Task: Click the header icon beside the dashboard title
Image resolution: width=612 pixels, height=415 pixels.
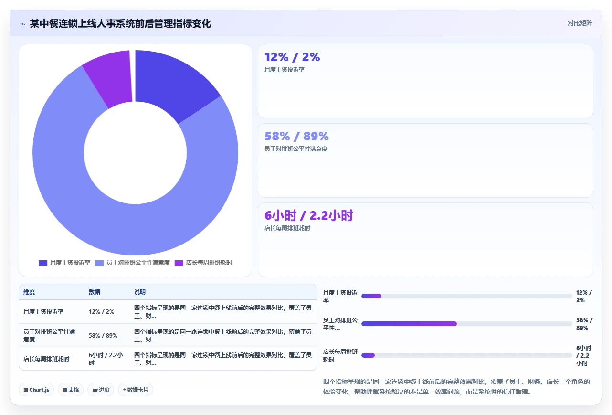Action: [x=22, y=23]
